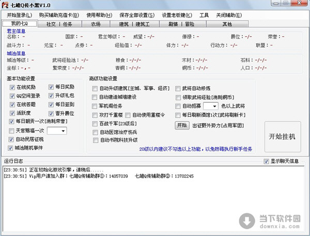Uncheck the 在线奖励 checkbox
Screen dimensions: 310x236
[12, 87]
